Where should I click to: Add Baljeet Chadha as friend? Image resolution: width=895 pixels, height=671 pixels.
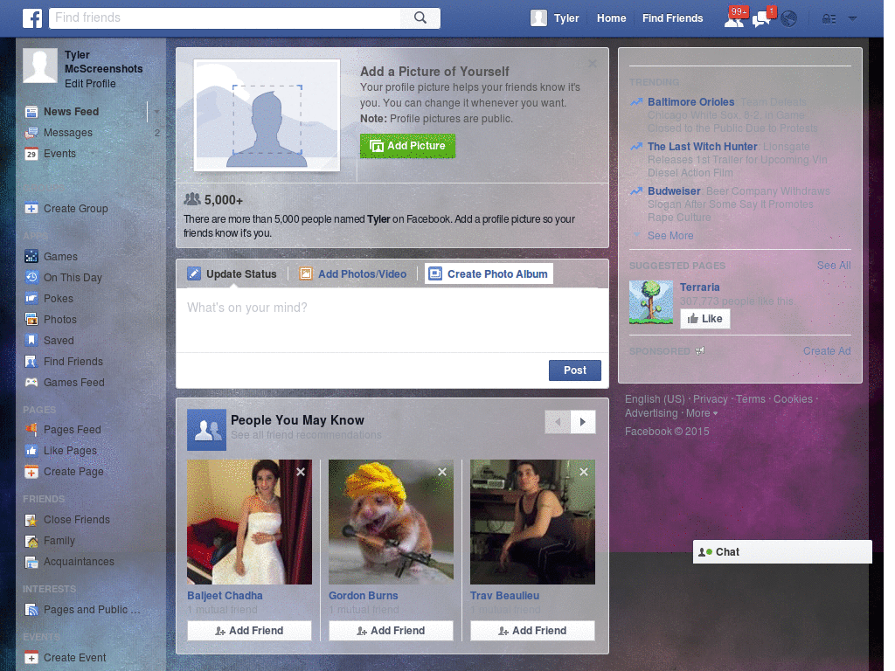pyautogui.click(x=249, y=631)
